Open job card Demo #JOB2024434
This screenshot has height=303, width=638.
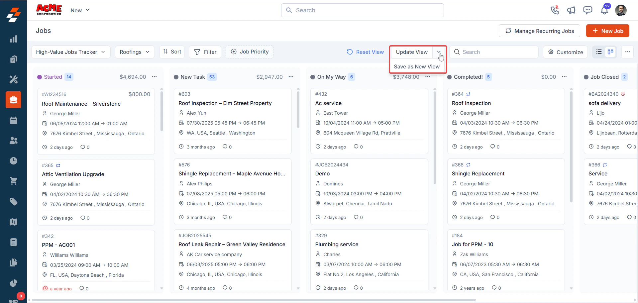pyautogui.click(x=369, y=192)
